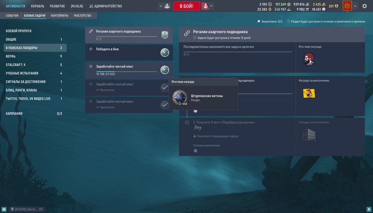Screen dimensions: 373x213
Task: Select Stalcraft: X in the task list
Action: tap(15, 65)
